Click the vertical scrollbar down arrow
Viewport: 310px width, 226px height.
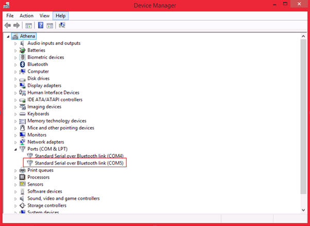click(302, 209)
